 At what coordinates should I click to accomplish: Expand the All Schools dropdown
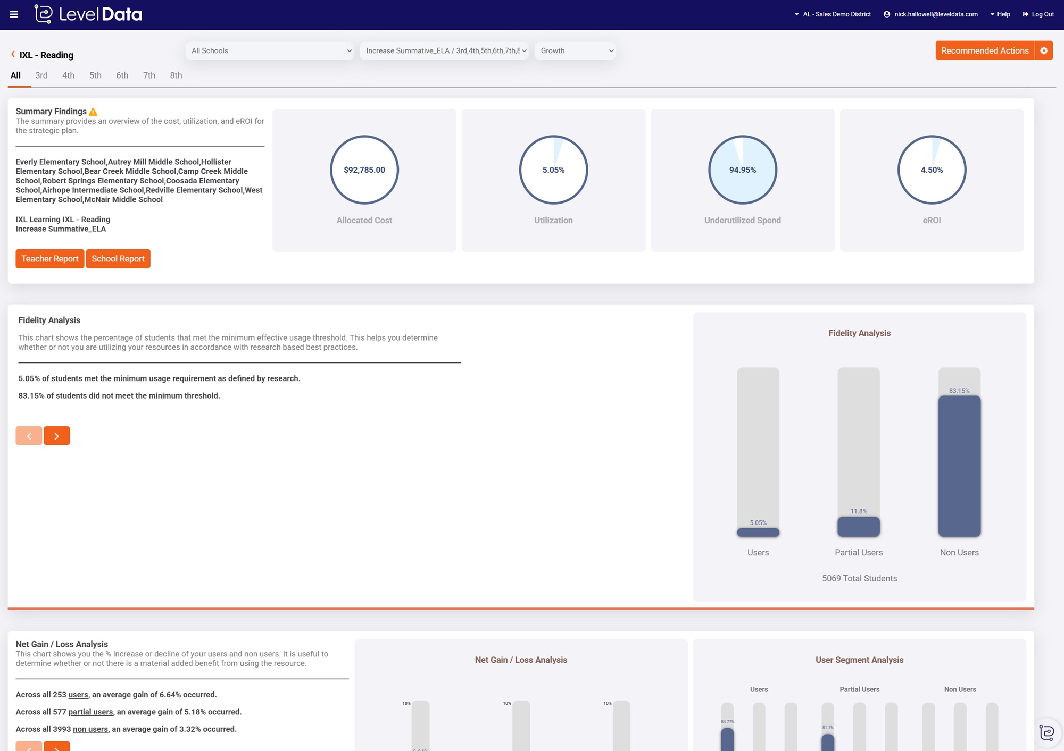coord(270,51)
